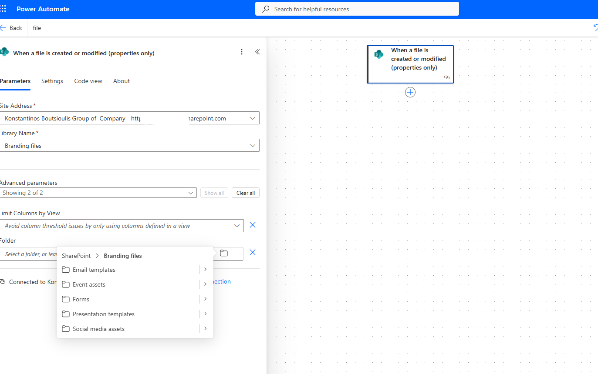Expand the Advanced parameters dropdown

(x=191, y=193)
